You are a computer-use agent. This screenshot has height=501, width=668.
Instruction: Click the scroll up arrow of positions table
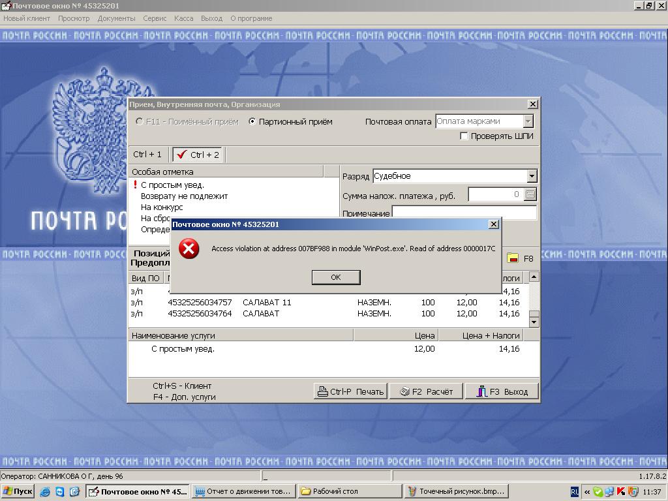(534, 277)
